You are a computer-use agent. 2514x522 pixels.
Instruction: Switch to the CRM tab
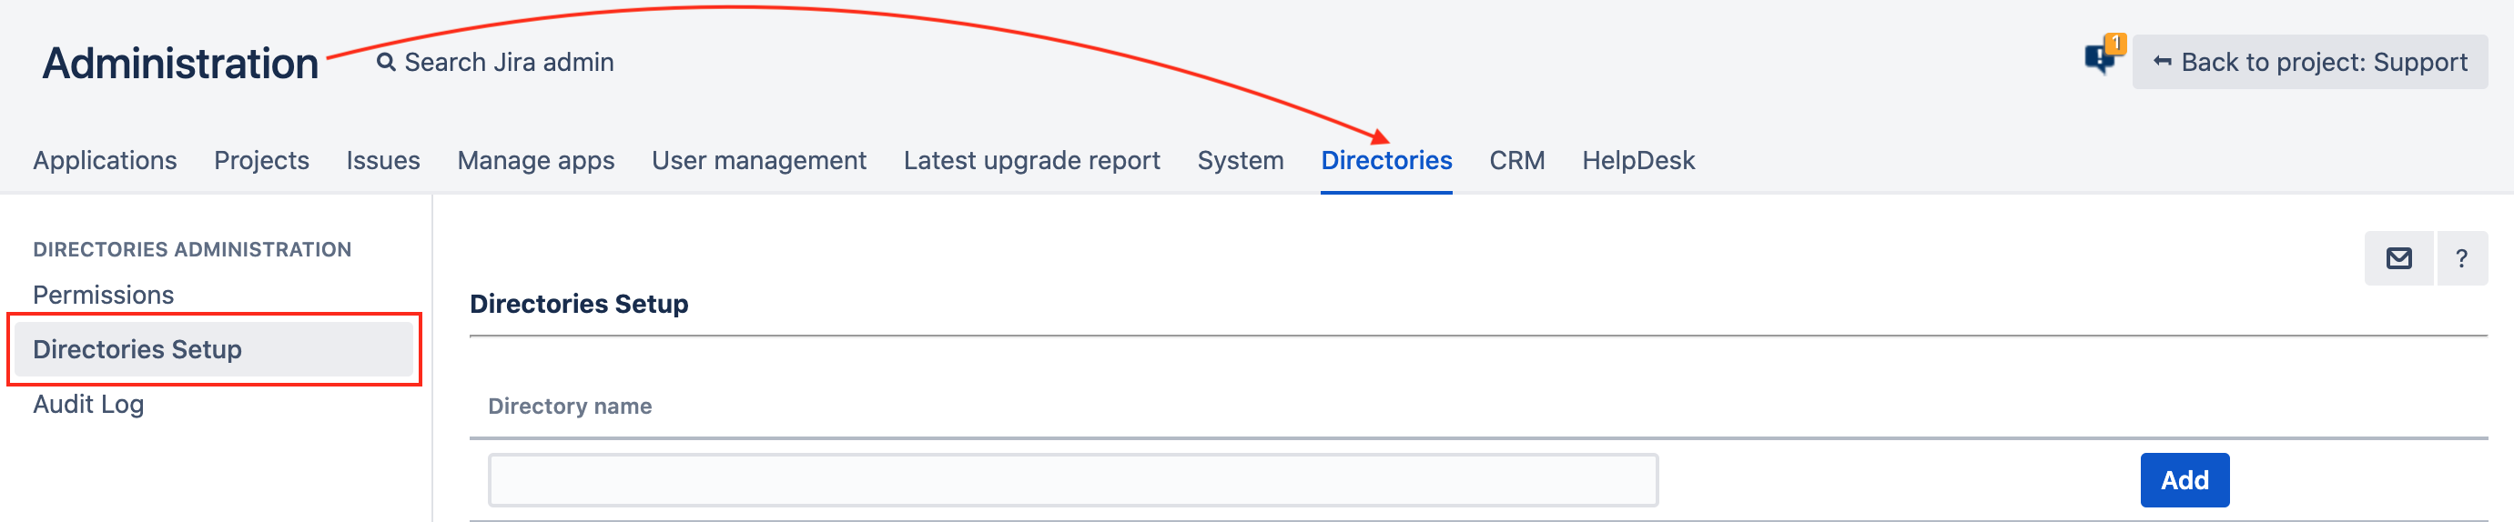coord(1516,160)
